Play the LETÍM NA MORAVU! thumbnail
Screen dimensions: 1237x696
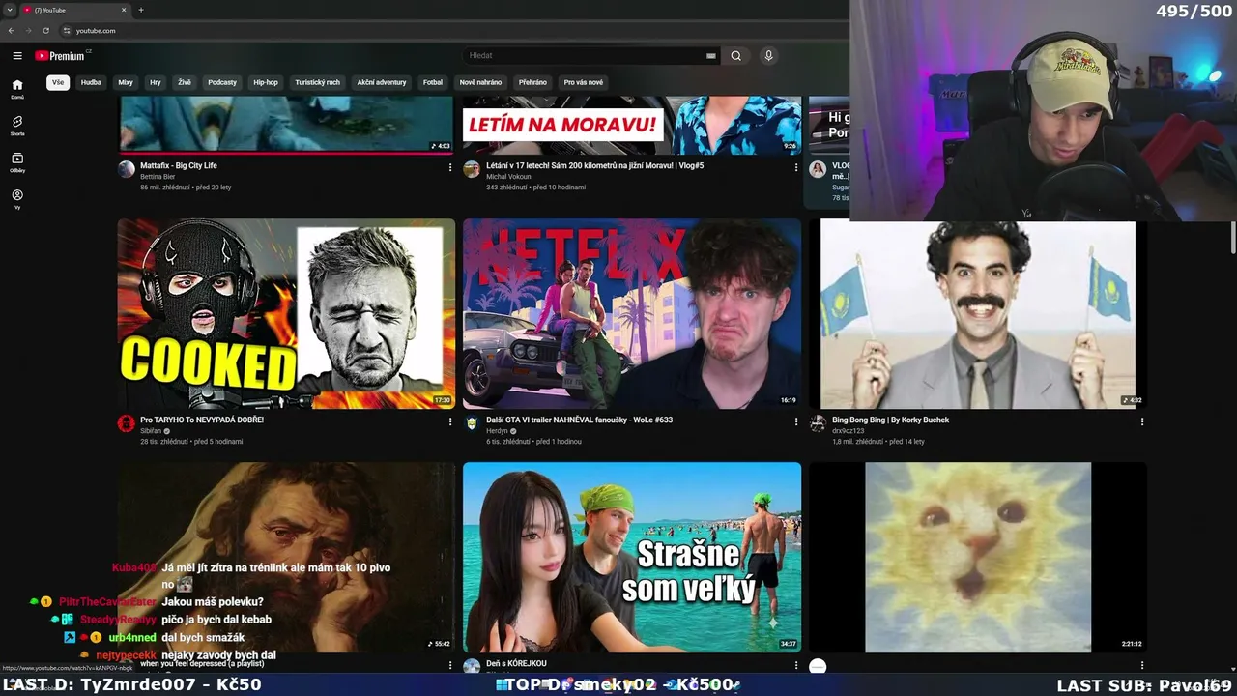coord(632,125)
